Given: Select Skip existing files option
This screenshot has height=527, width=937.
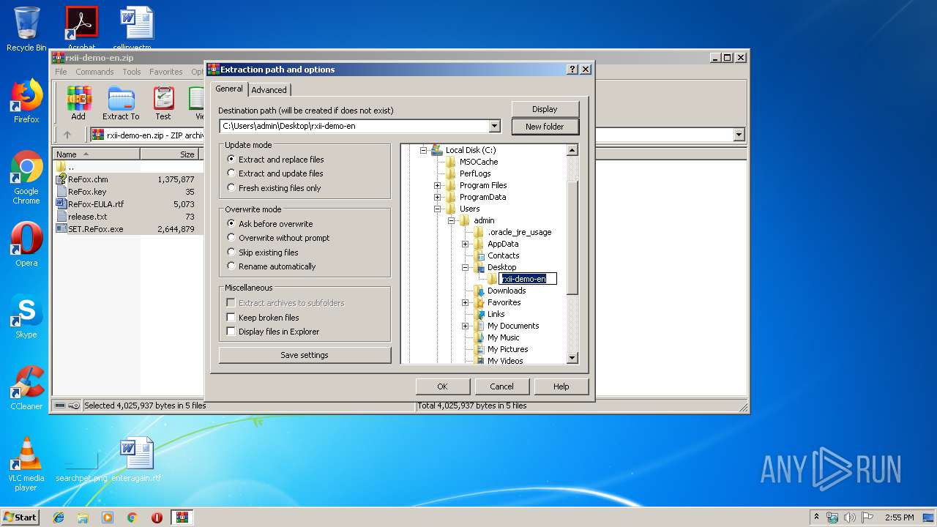Looking at the screenshot, I should click(x=263, y=253).
